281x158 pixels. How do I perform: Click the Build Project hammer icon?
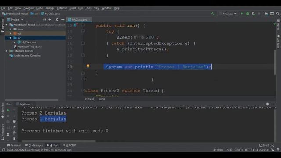click(213, 14)
